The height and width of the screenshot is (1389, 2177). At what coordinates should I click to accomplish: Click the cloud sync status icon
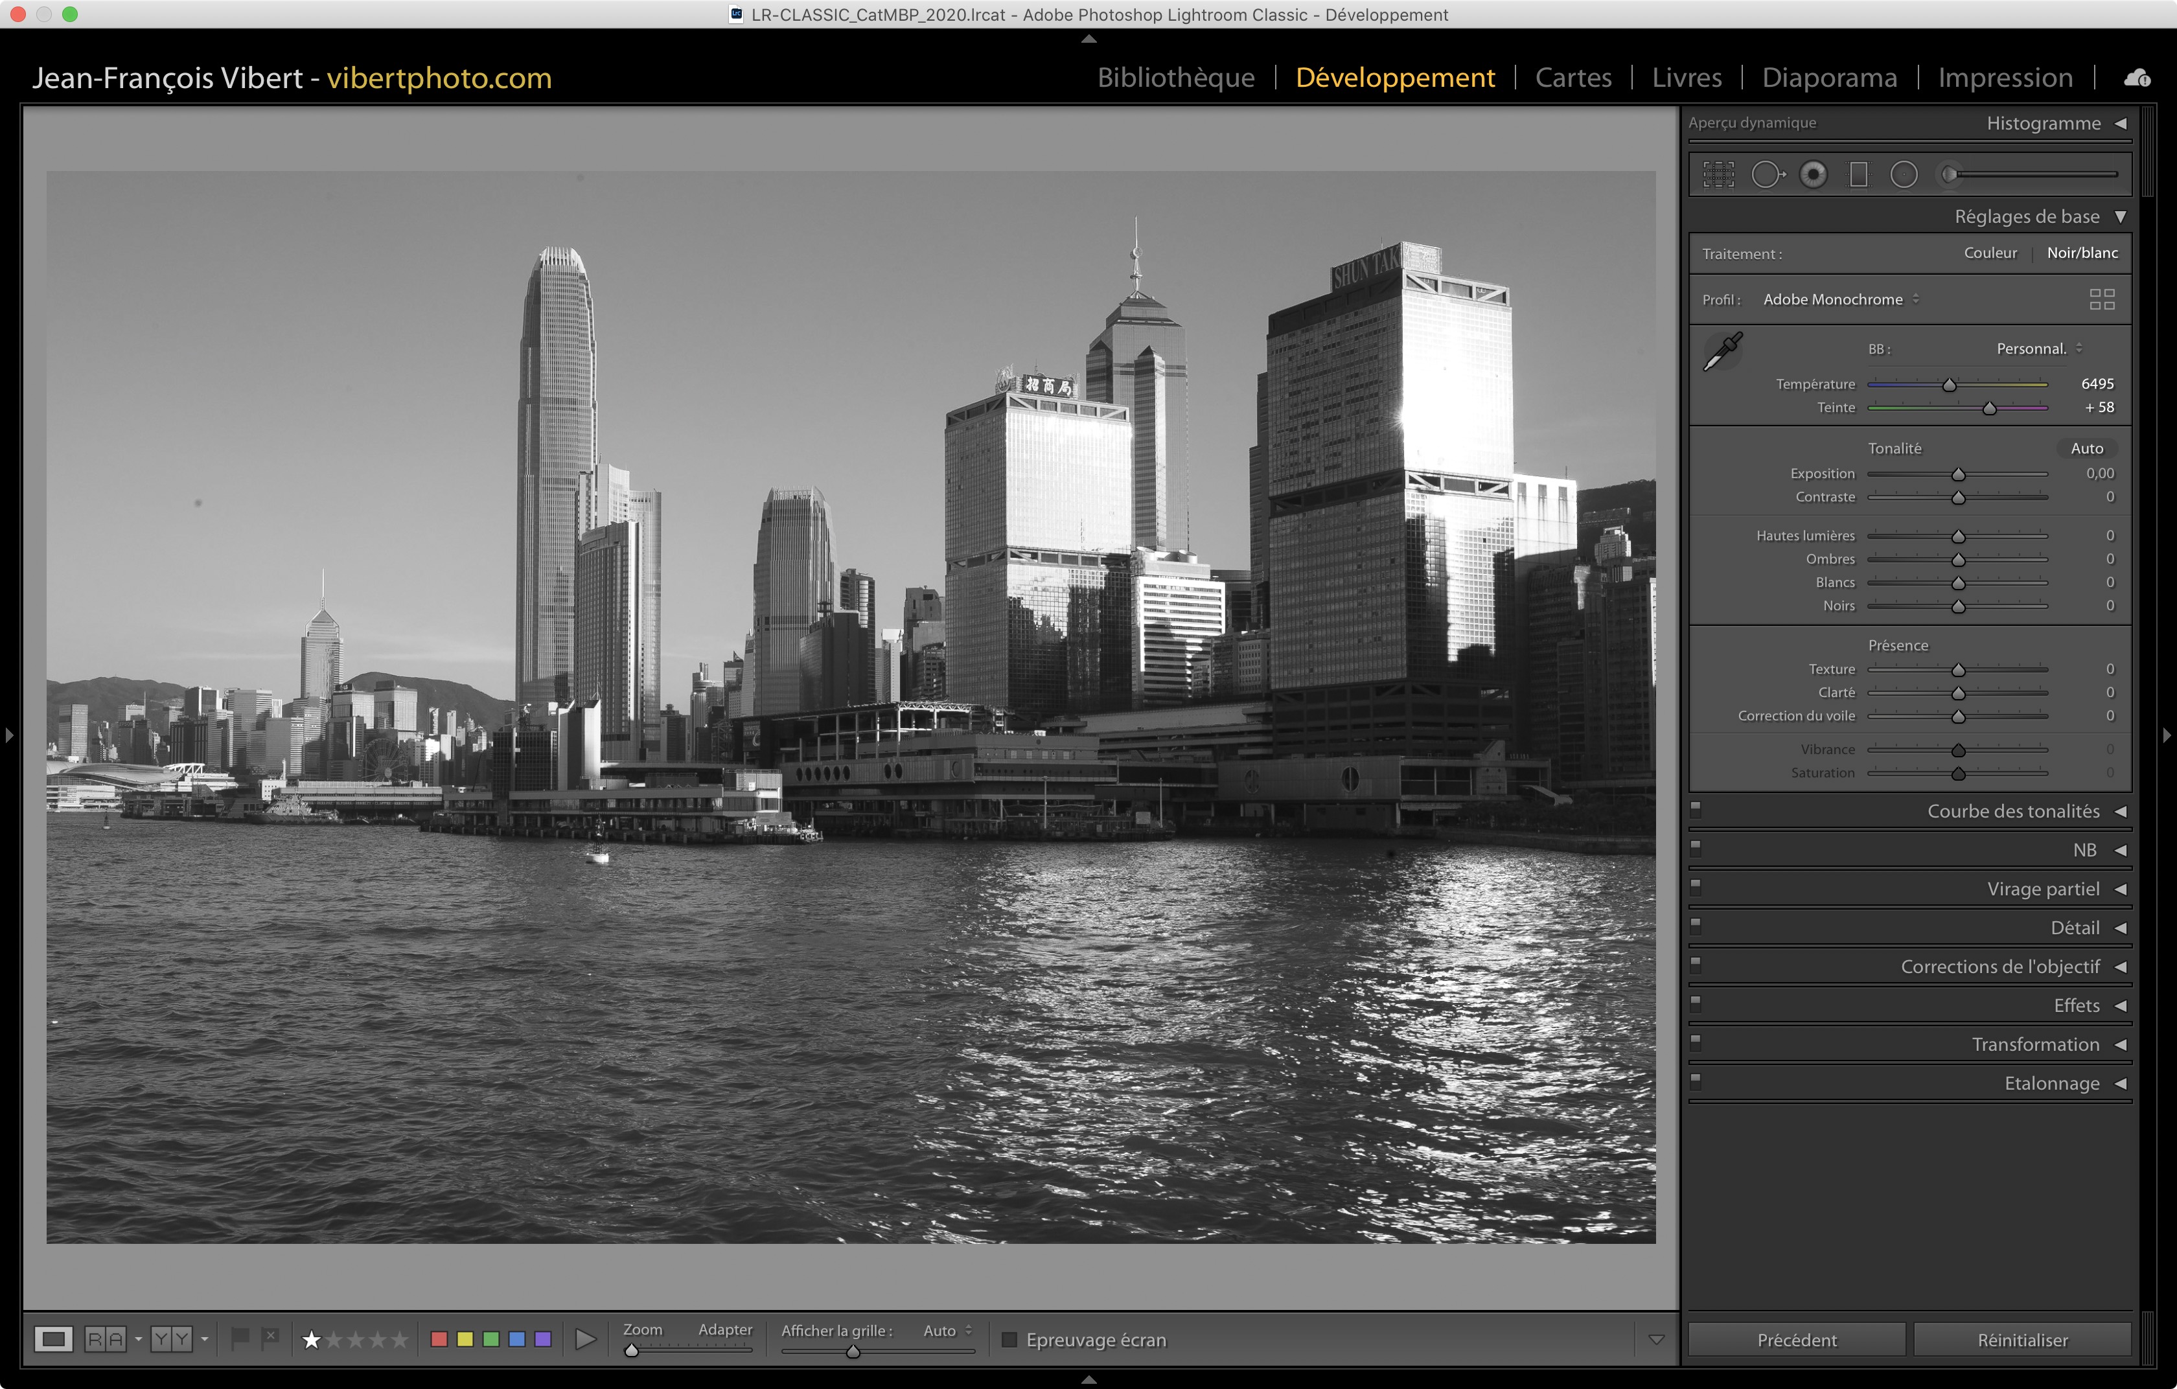coord(2137,78)
